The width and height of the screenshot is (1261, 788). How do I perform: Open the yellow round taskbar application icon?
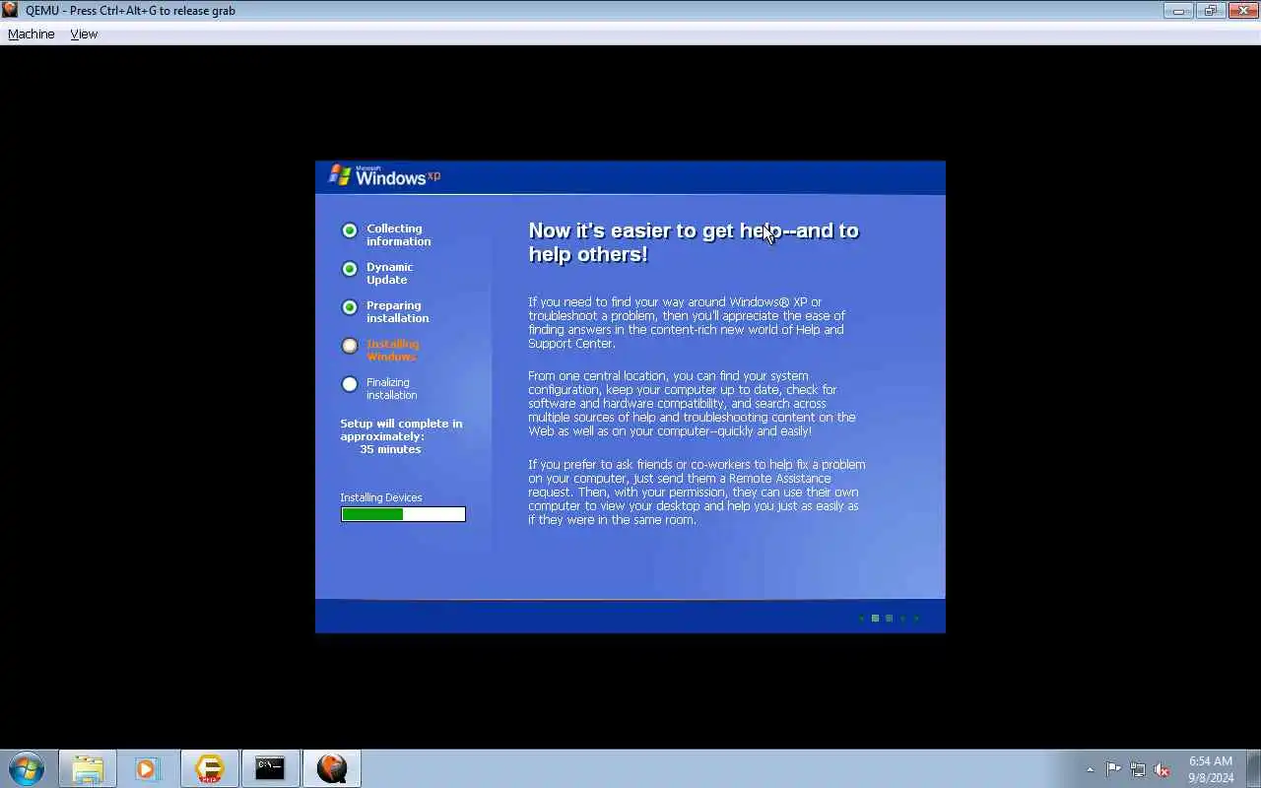tap(209, 768)
